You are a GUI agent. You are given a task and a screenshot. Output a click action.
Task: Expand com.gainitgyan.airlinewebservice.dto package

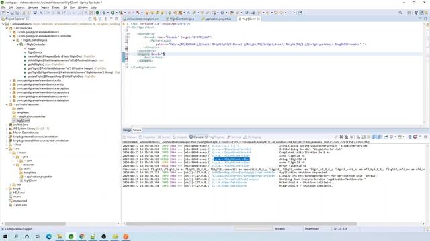pyautogui.click(x=11, y=80)
